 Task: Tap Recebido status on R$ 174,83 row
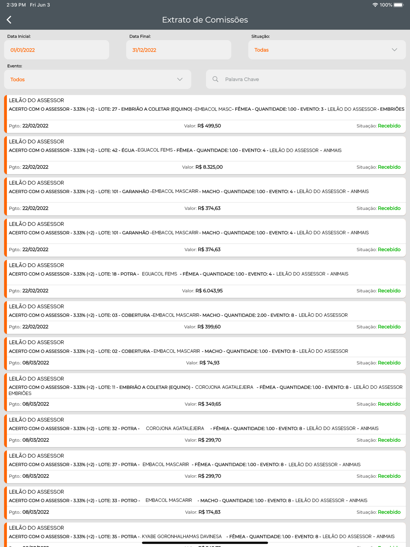[x=389, y=512]
